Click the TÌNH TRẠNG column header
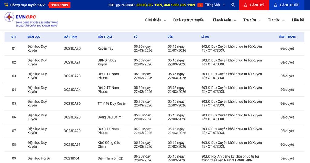The image size is (310, 163). [287, 37]
